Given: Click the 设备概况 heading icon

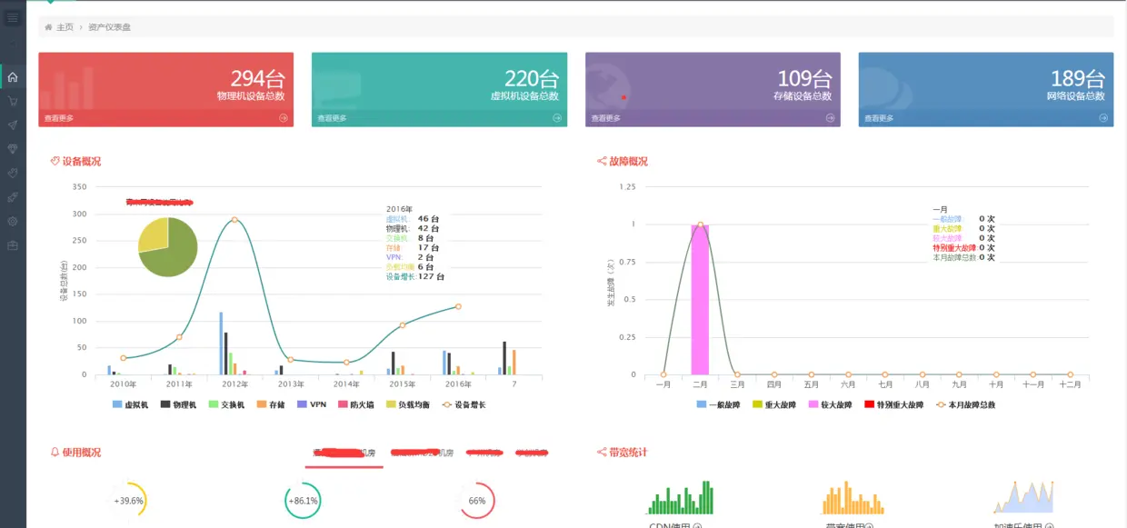Looking at the screenshot, I should (x=55, y=161).
